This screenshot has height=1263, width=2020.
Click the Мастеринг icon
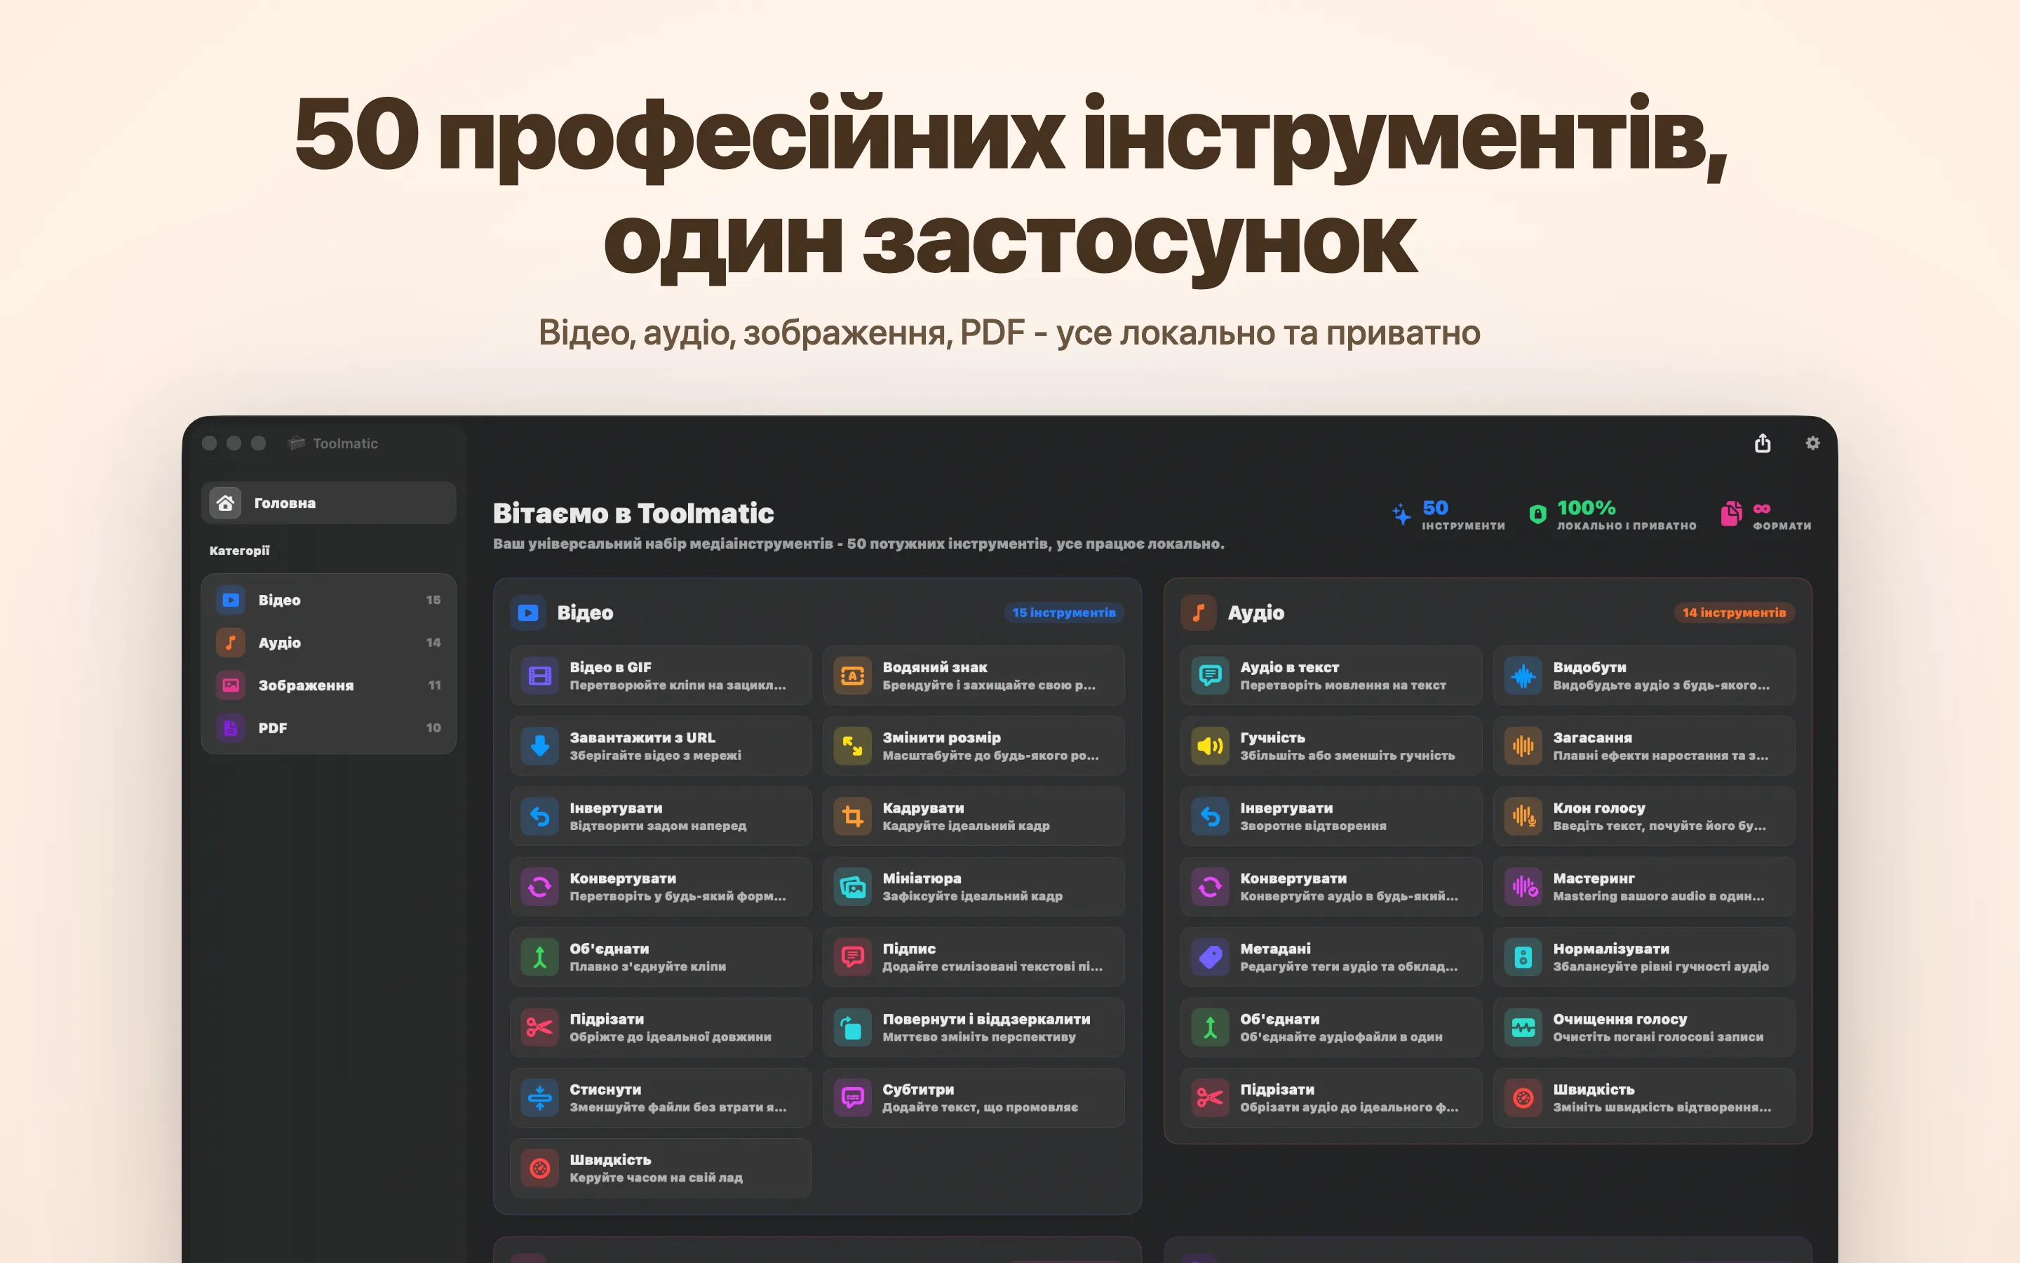pyautogui.click(x=1523, y=886)
